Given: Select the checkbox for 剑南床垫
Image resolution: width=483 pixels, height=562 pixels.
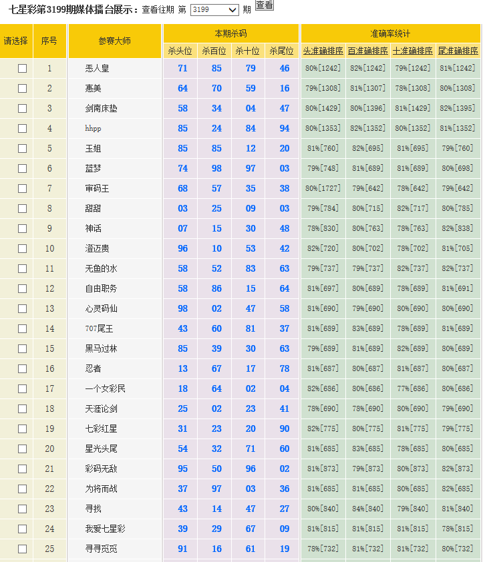Looking at the screenshot, I should [23, 108].
